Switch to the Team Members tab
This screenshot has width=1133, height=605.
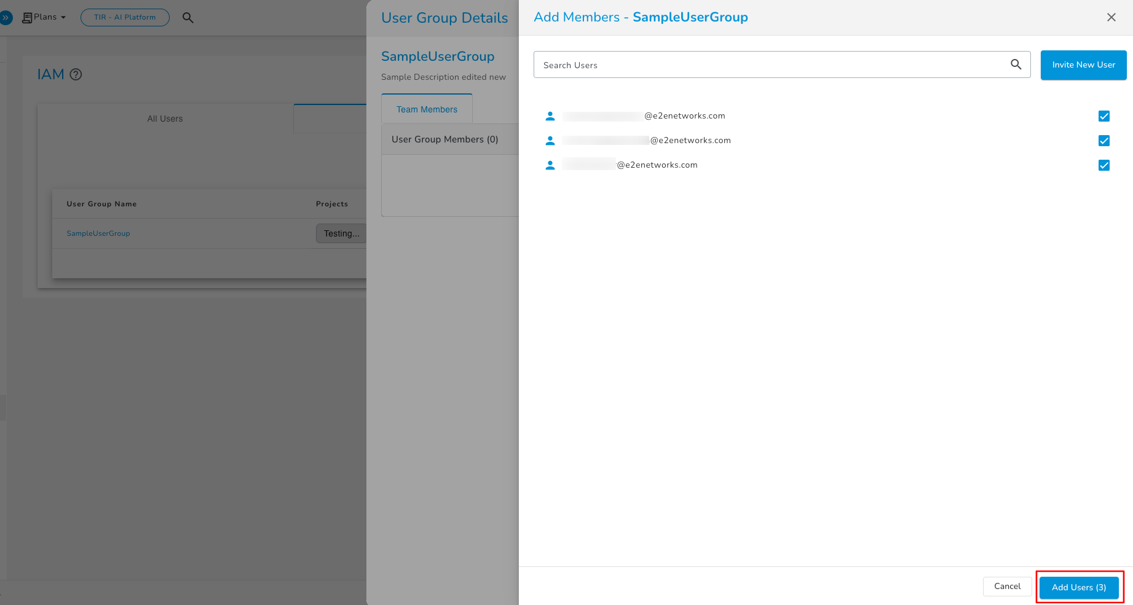pos(427,109)
